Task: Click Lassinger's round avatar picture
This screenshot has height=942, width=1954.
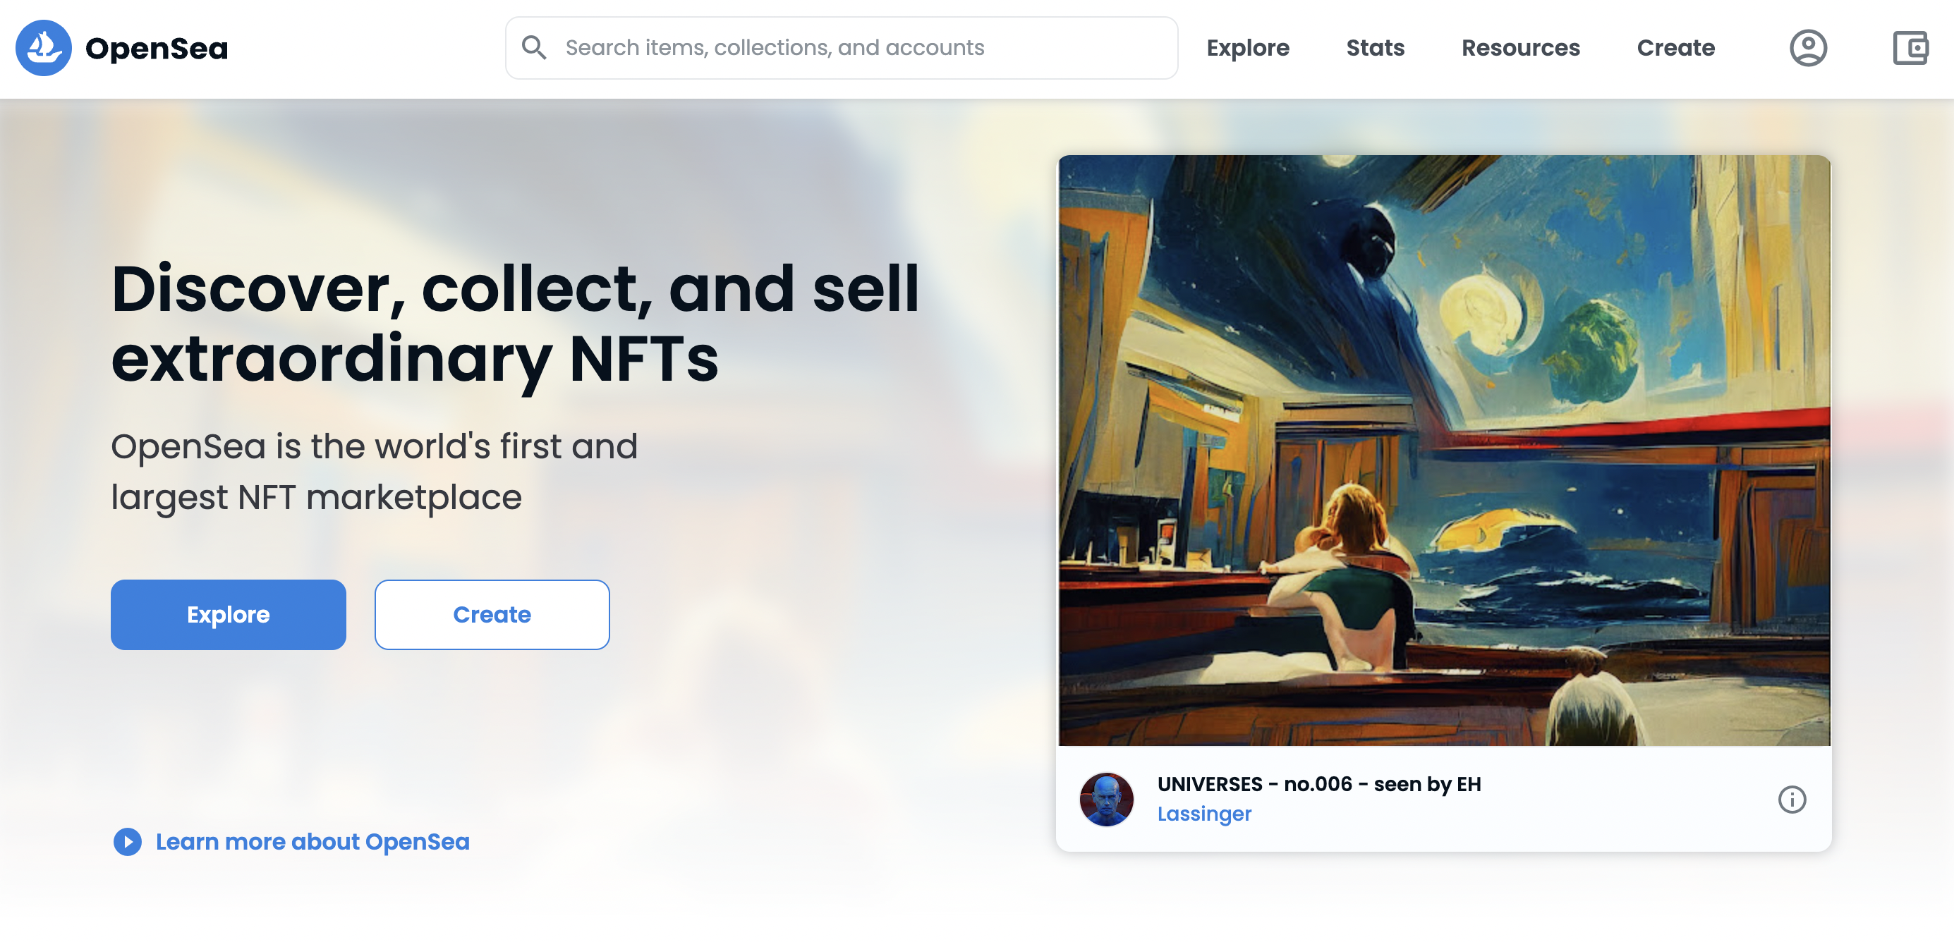Action: (1106, 800)
